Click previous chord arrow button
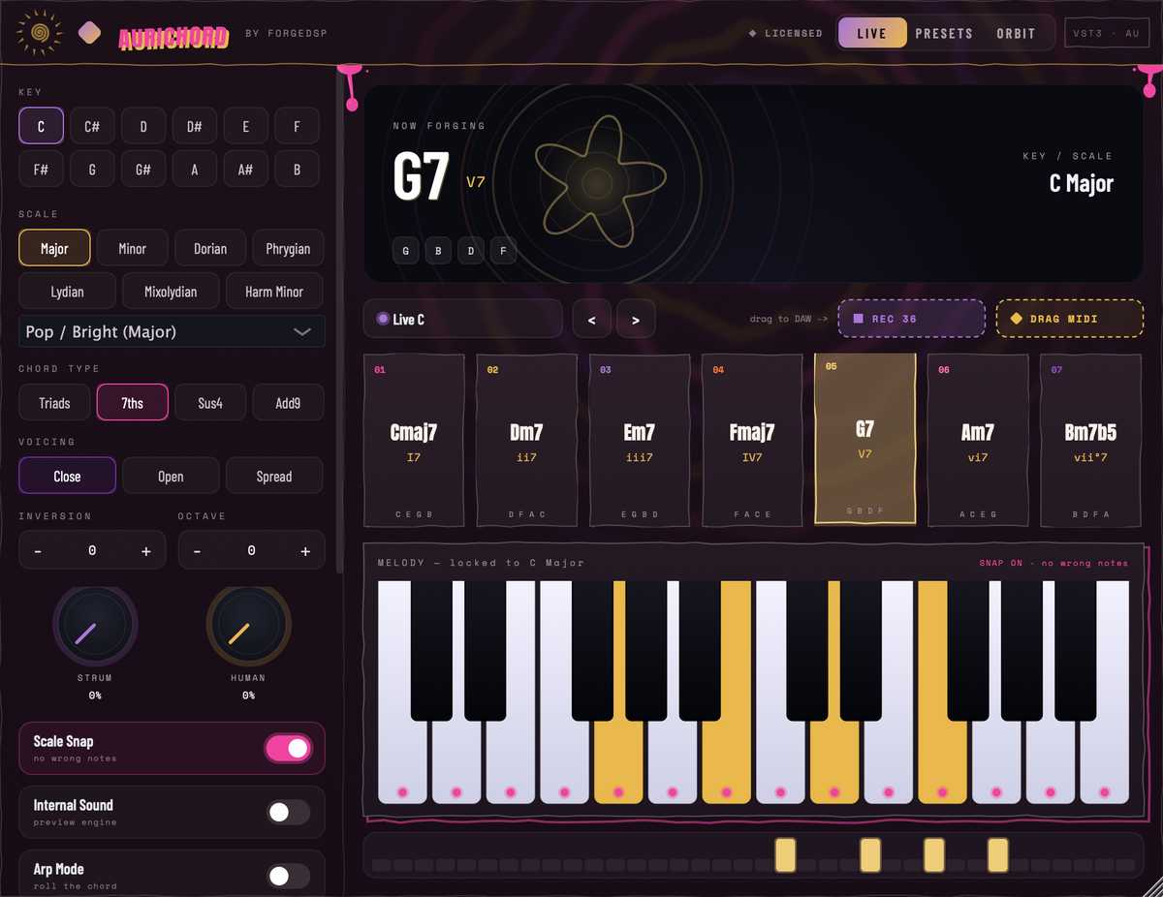 592,319
